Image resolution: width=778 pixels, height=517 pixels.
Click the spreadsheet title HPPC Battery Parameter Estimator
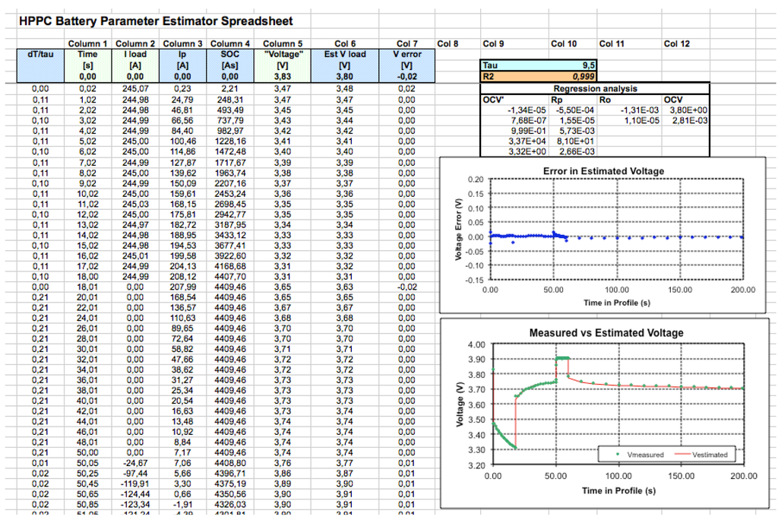click(x=122, y=21)
